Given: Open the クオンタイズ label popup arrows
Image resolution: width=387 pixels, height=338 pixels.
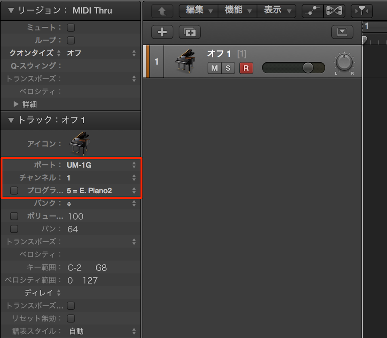Looking at the screenshot, I should pyautogui.click(x=59, y=53).
